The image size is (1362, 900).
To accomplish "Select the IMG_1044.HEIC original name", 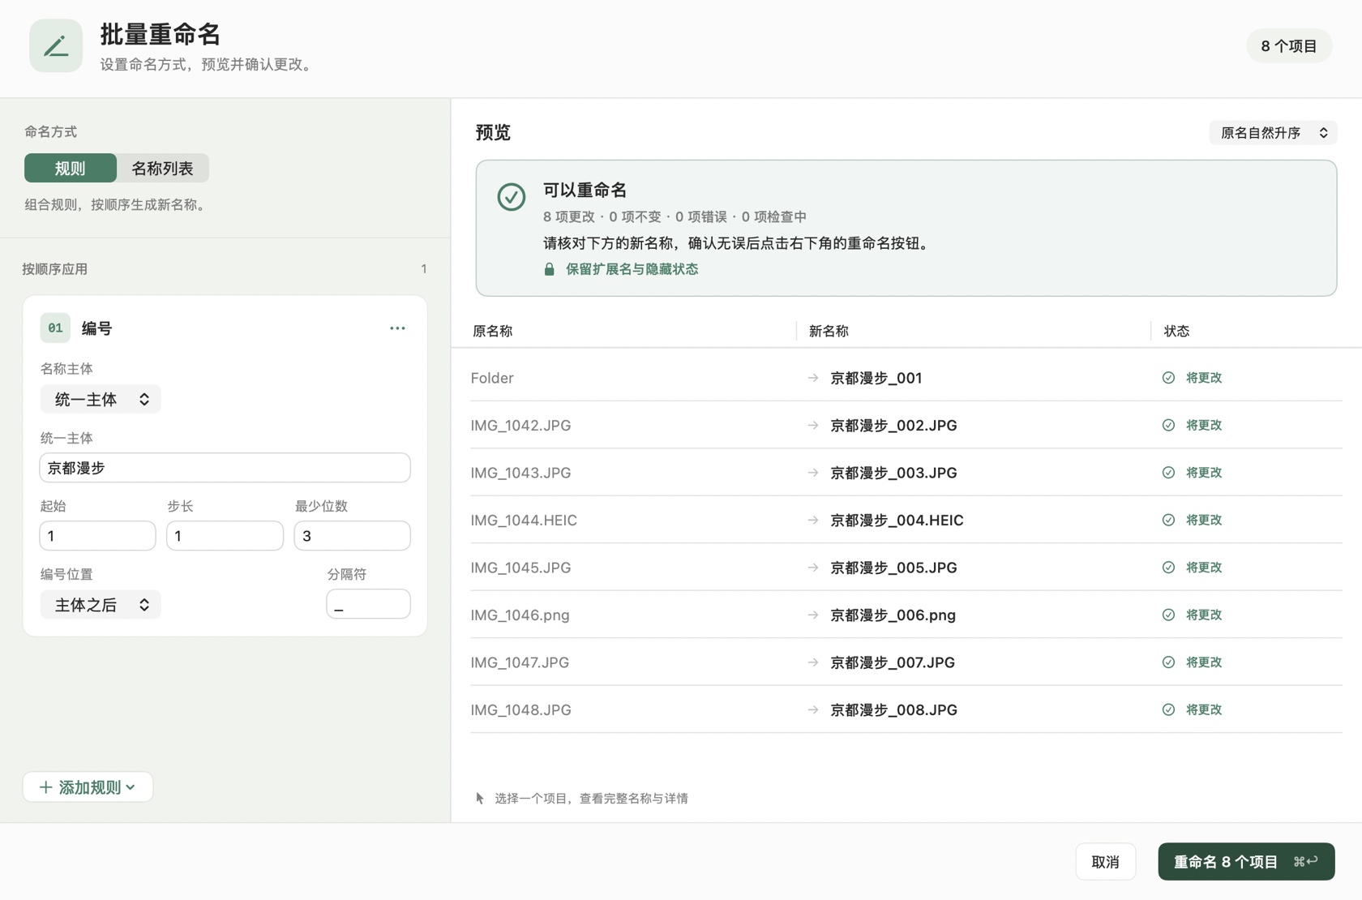I will [x=524, y=520].
